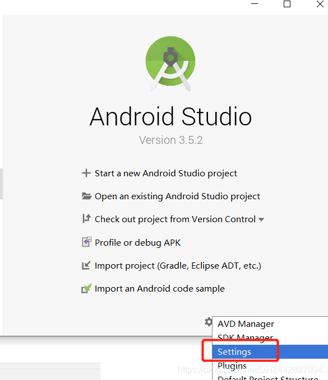Check out project from Version Control

175,219
